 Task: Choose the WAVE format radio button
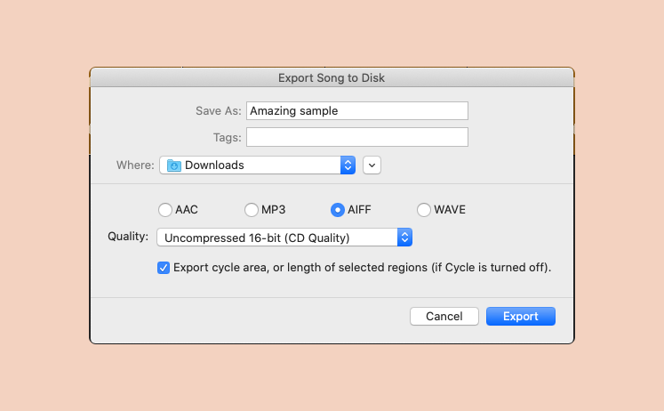[x=424, y=210]
